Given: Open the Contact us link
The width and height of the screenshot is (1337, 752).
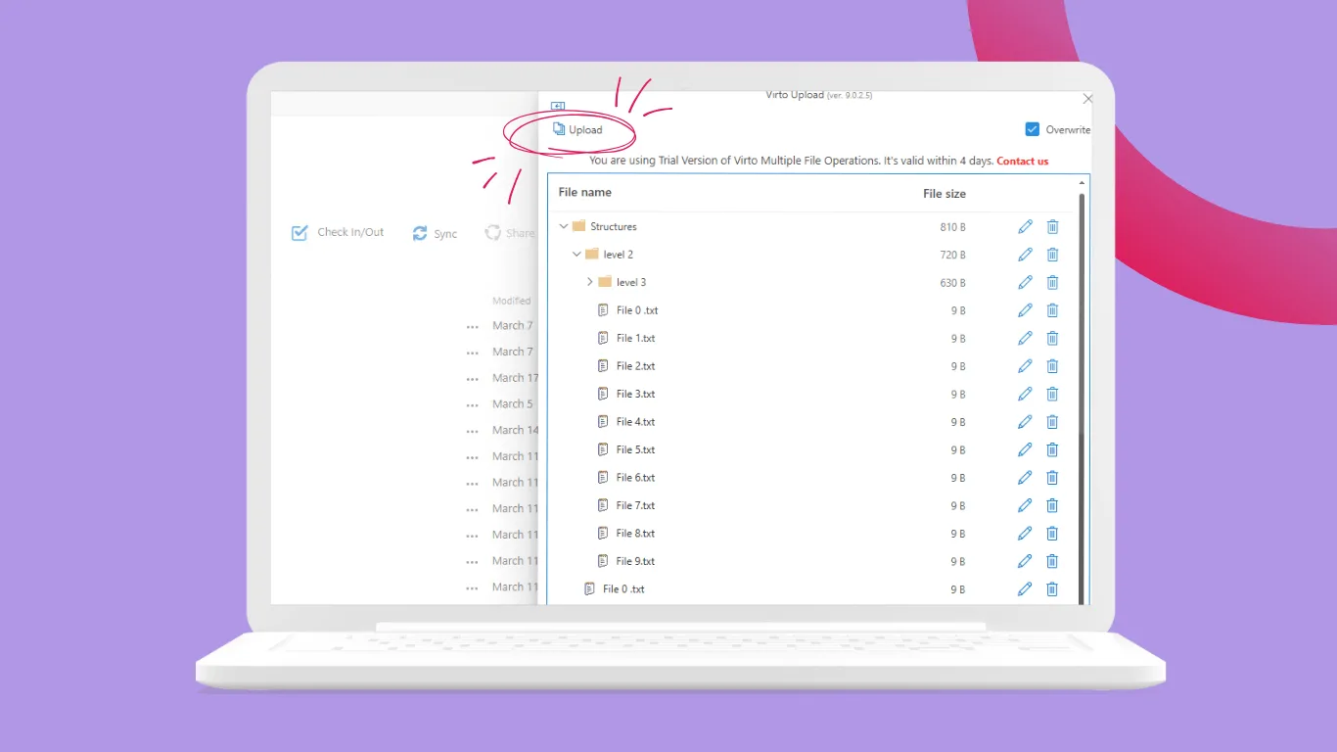Looking at the screenshot, I should [1022, 161].
